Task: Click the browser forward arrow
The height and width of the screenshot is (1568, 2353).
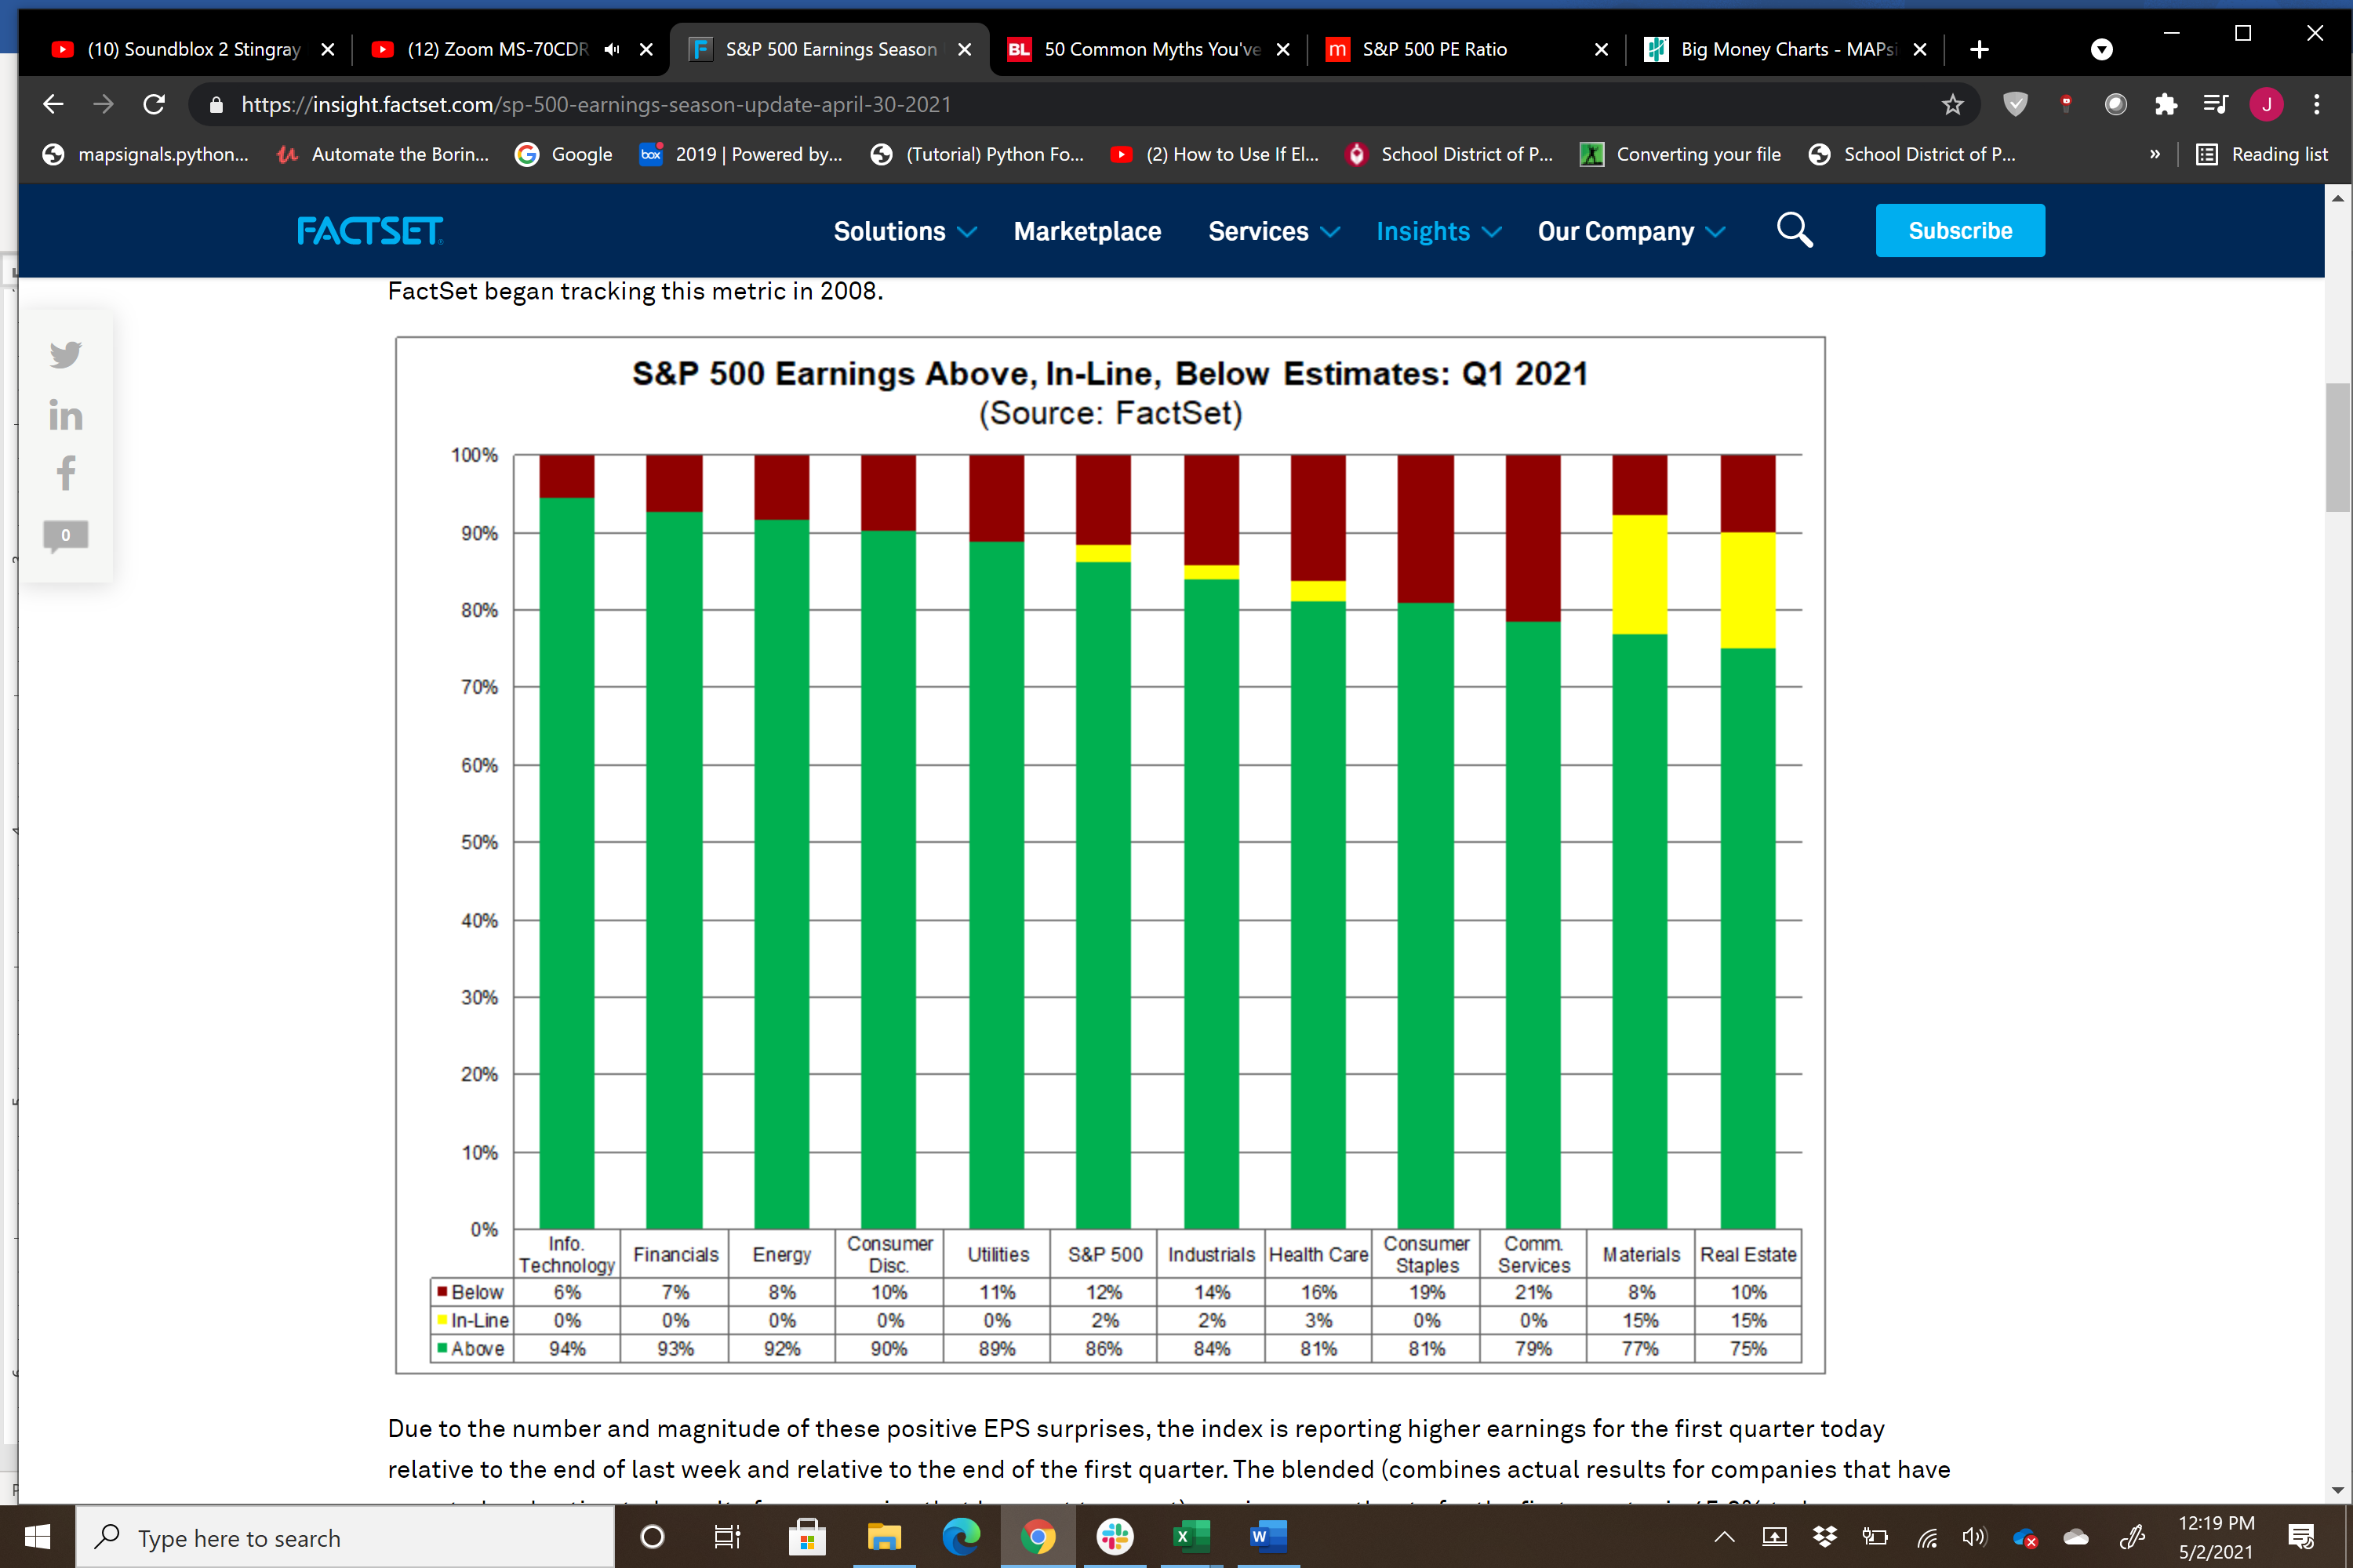Action: tap(103, 104)
